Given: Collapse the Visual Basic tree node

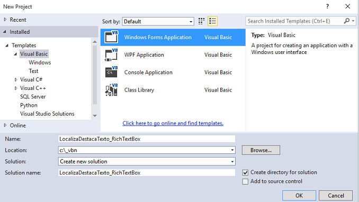Looking at the screenshot, I should pyautogui.click(x=15, y=54).
